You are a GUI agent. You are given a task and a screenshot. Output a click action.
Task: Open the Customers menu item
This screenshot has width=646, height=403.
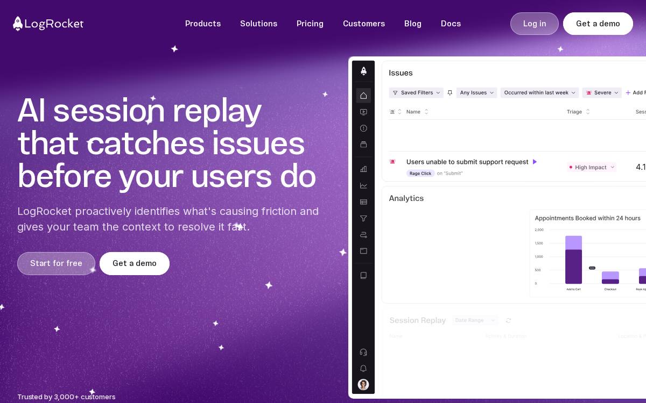tap(364, 24)
